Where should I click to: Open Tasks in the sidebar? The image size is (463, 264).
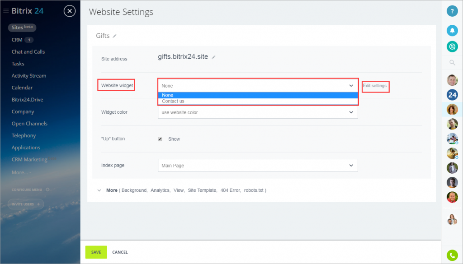tap(18, 64)
